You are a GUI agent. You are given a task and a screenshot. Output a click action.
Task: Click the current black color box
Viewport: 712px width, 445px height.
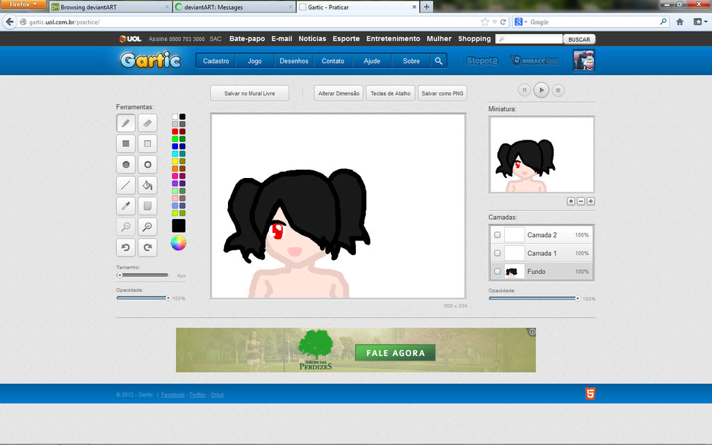tap(179, 226)
